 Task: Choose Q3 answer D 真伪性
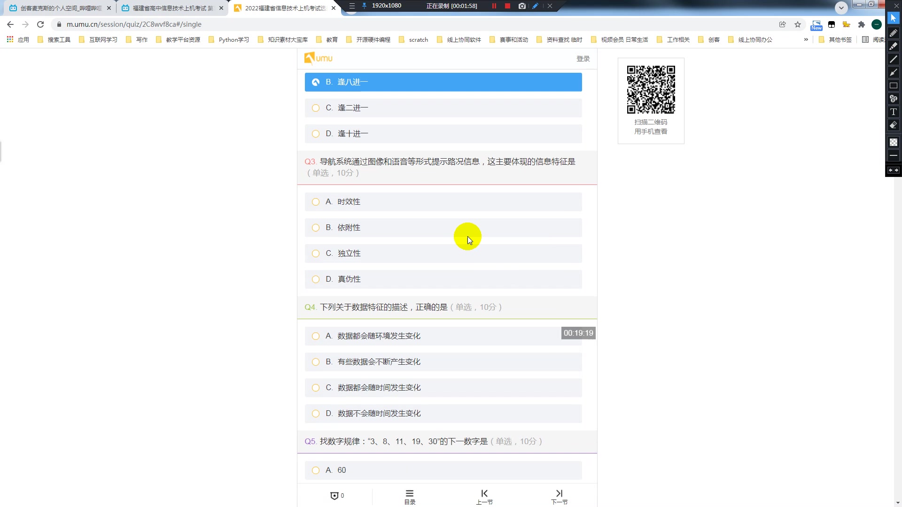(443, 279)
